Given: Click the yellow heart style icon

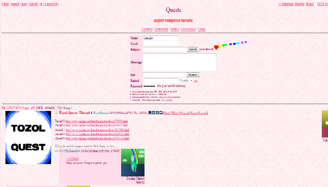Looking at the screenshot, I should tap(220, 46).
